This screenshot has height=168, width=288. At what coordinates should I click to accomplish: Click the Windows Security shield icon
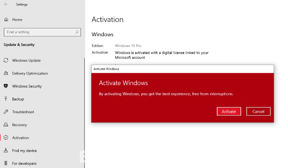6,86
